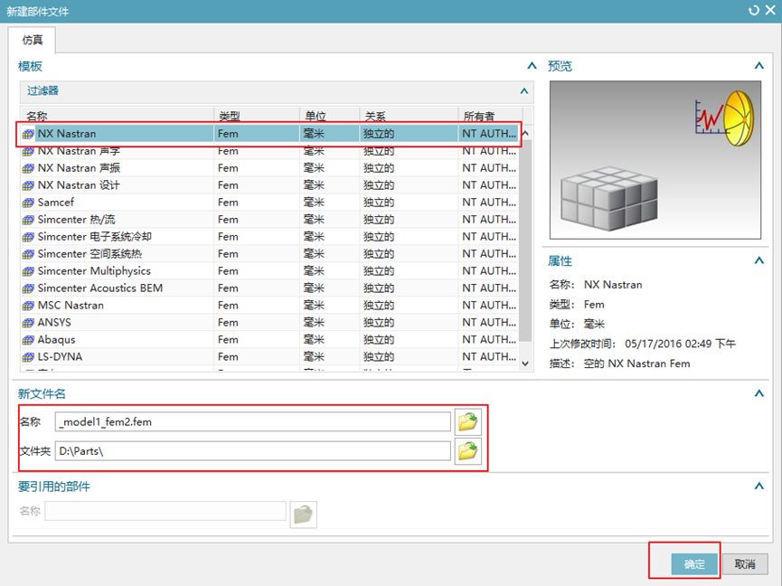Sort the list by the 单位 column header
This screenshot has width=782, height=586.
330,116
